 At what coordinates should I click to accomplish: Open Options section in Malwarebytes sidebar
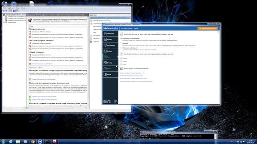pyautogui.click(x=110, y=51)
